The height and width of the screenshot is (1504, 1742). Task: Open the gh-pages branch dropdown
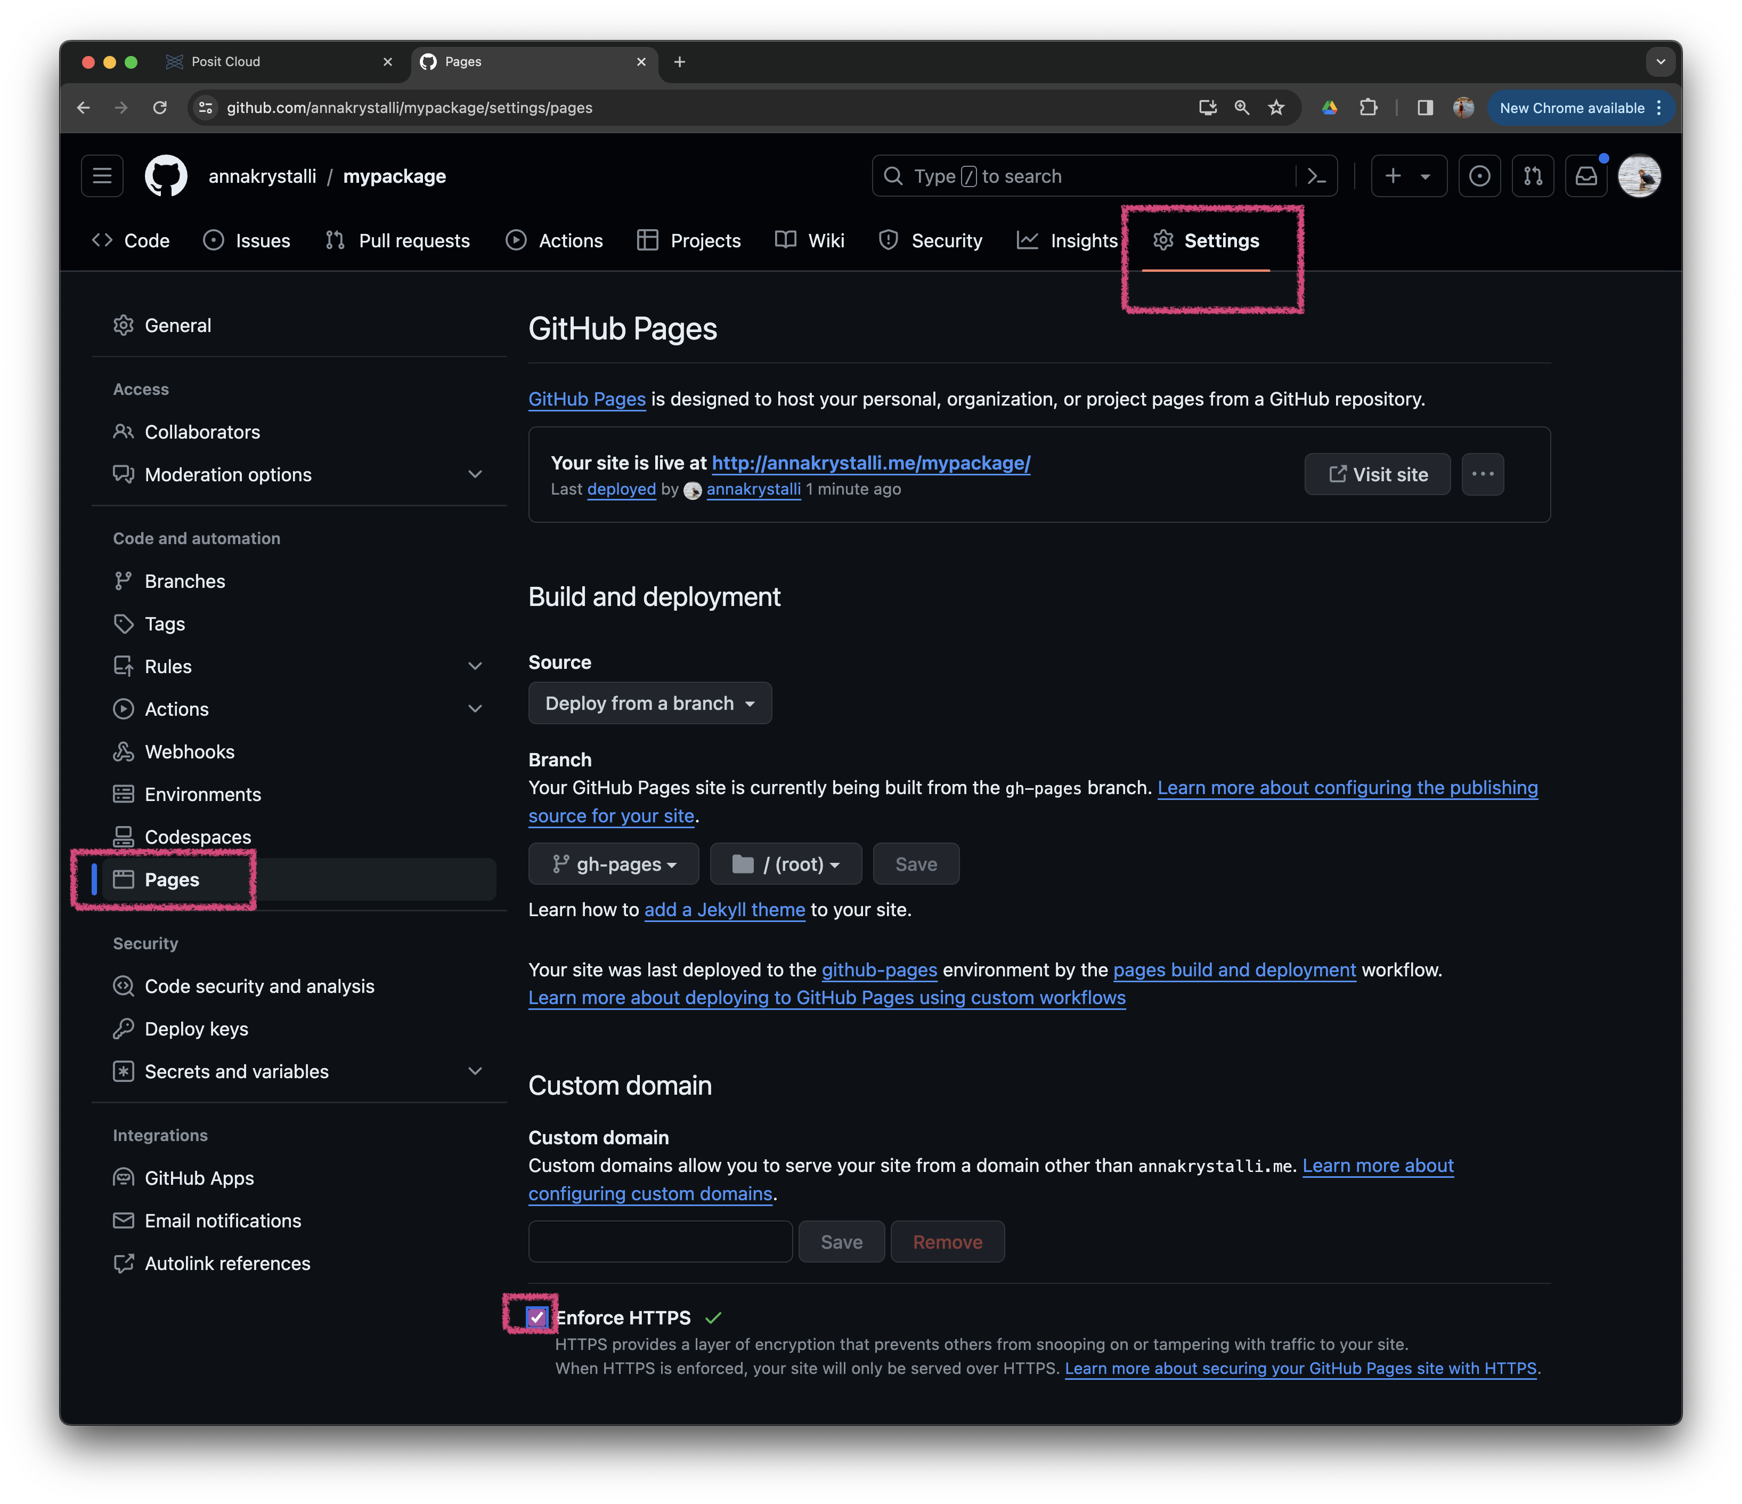(614, 864)
